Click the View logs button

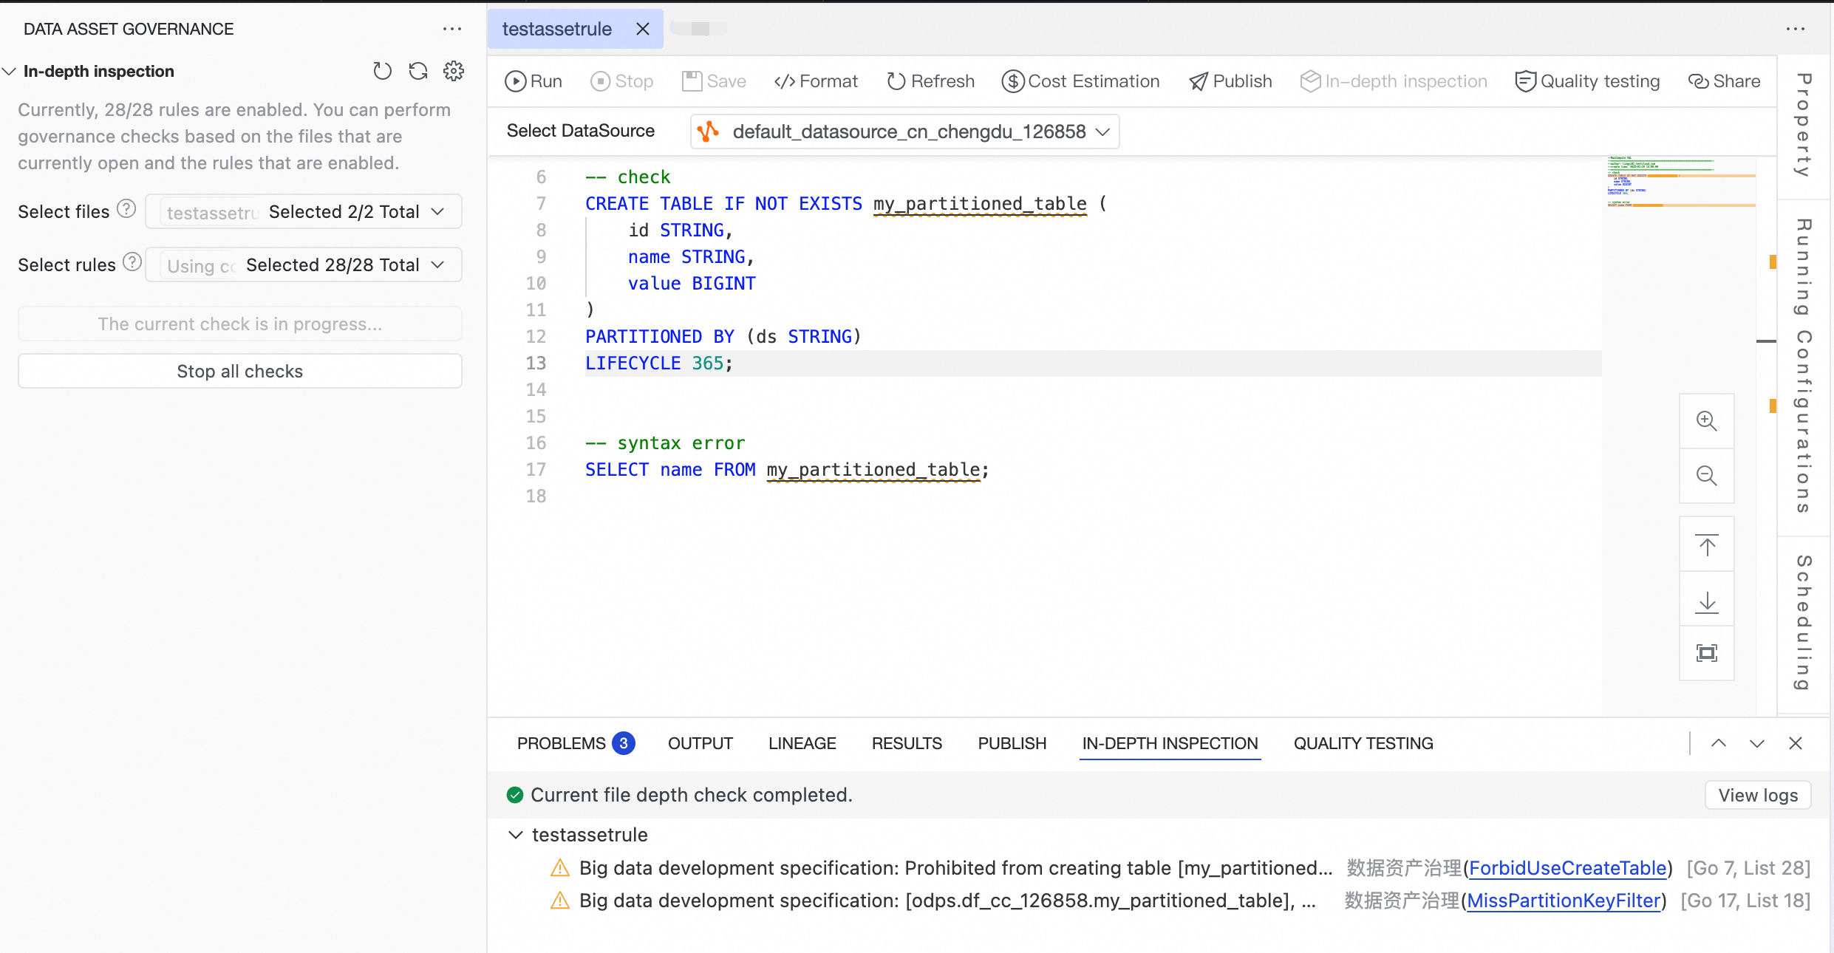tap(1758, 795)
